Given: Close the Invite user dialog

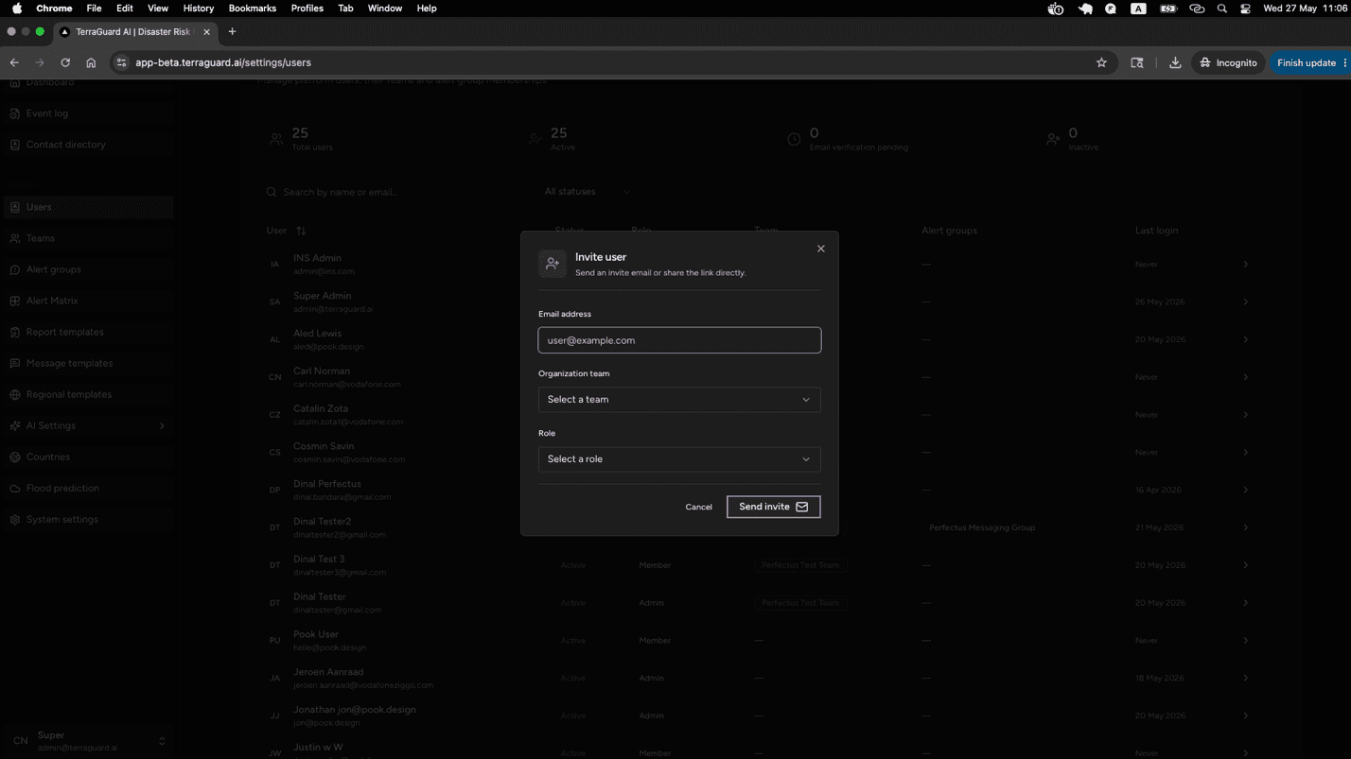Looking at the screenshot, I should pyautogui.click(x=820, y=249).
